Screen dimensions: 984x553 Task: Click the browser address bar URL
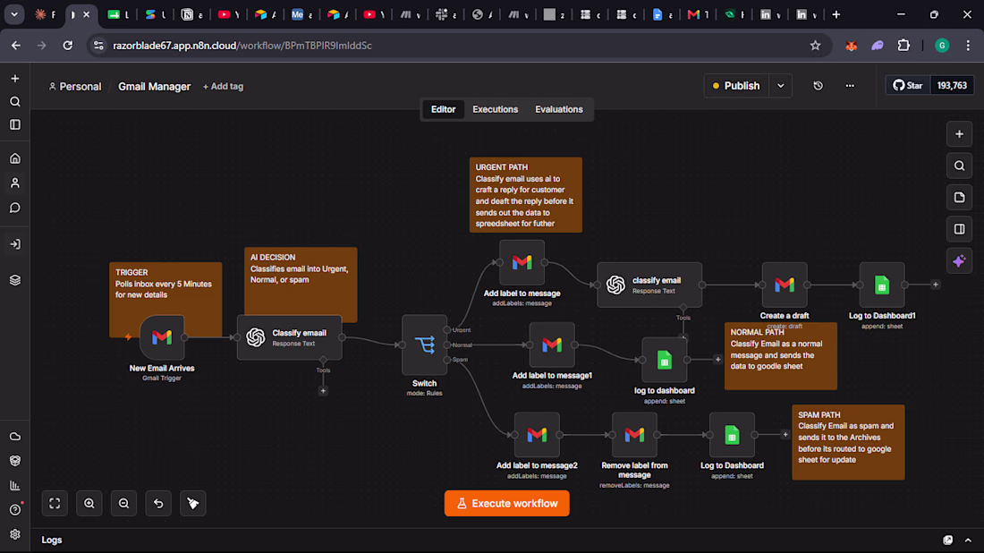click(242, 46)
